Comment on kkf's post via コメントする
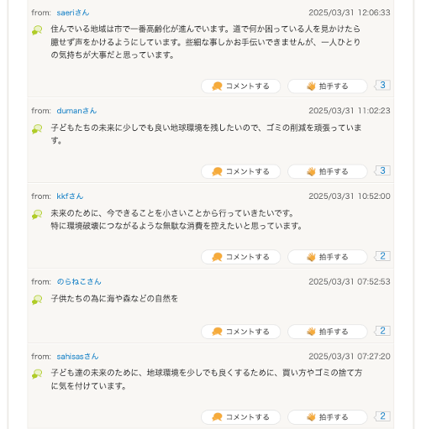 (240, 257)
